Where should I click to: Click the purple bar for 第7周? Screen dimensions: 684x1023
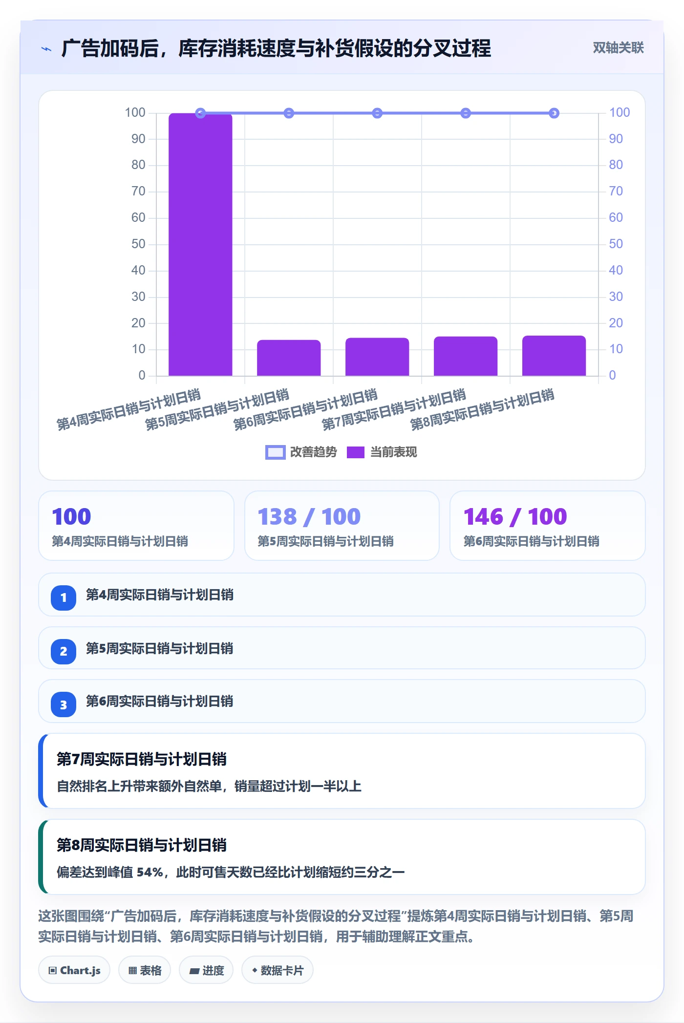pos(466,356)
